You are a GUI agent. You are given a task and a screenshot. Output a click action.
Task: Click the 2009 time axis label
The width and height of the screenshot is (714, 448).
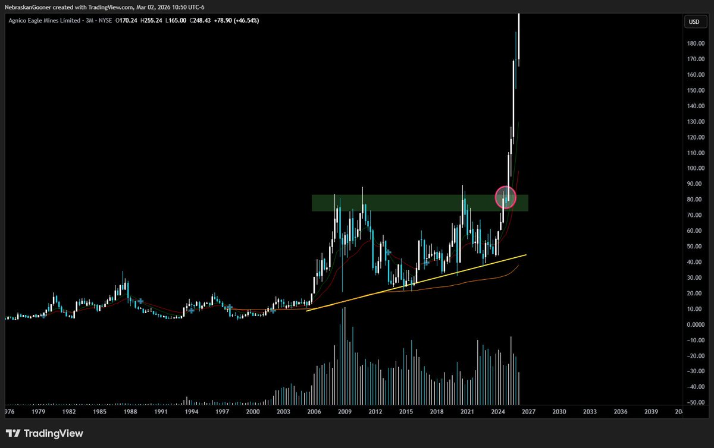(x=345, y=411)
